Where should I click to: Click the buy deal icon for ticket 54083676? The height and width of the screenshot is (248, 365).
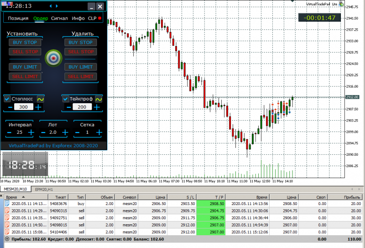tap(7, 204)
